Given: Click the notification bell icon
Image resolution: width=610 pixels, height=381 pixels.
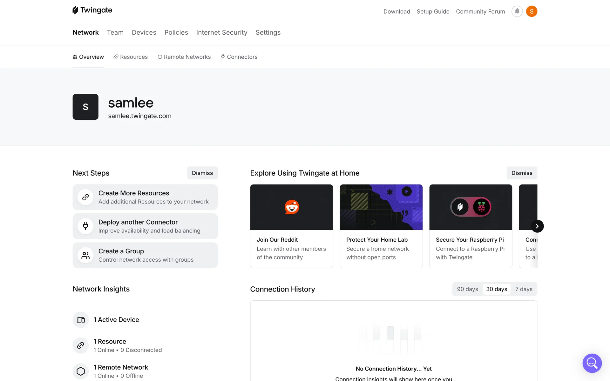Looking at the screenshot, I should pos(517,11).
